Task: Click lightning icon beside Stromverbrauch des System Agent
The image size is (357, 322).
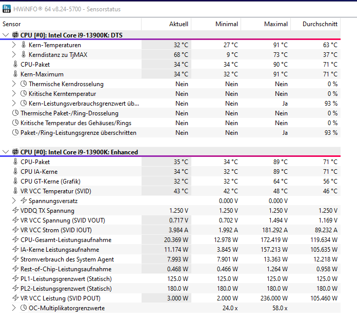Action: pyautogui.click(x=15, y=259)
